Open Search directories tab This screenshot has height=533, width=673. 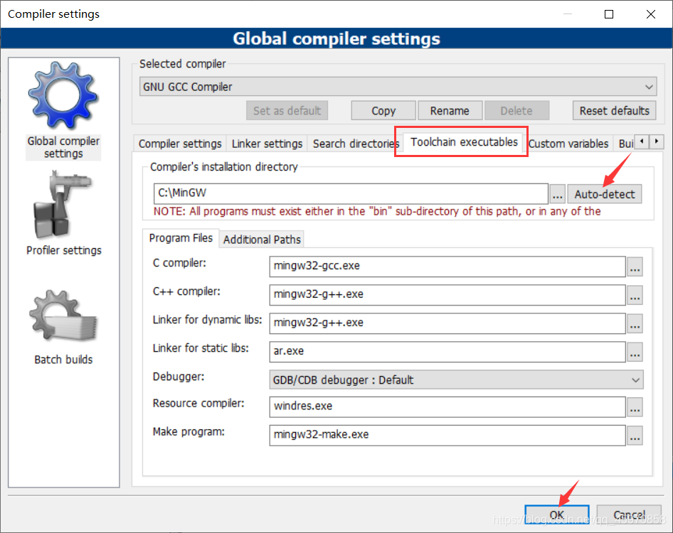pos(356,144)
